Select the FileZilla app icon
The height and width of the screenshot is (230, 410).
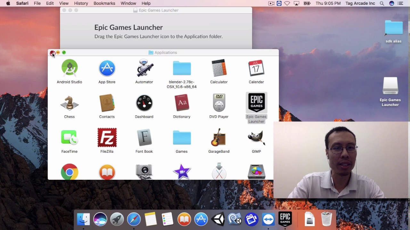point(107,138)
